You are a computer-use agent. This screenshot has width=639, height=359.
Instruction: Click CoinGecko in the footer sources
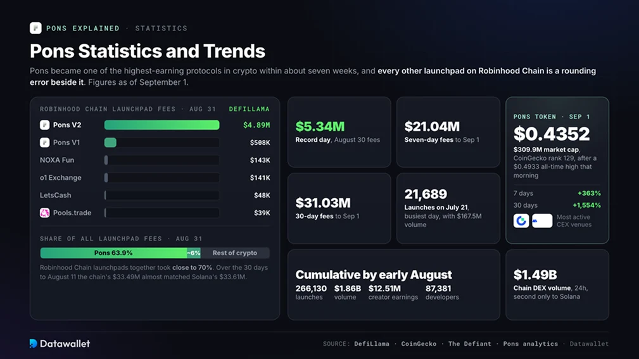point(419,344)
